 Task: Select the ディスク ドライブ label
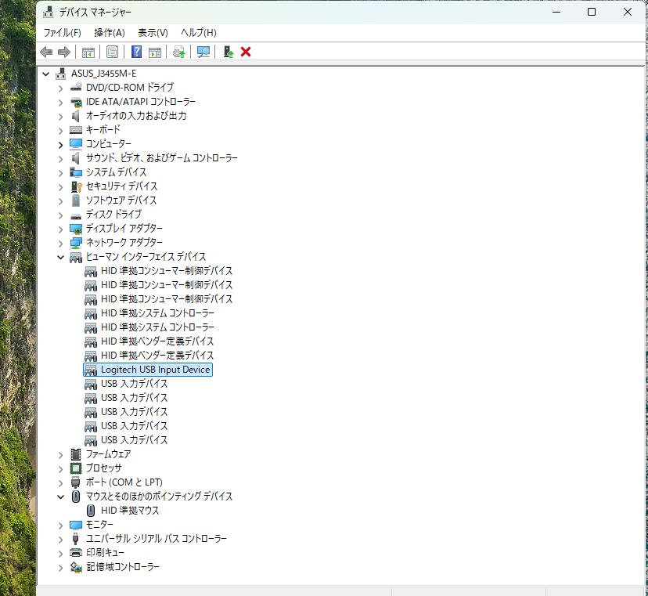point(113,215)
